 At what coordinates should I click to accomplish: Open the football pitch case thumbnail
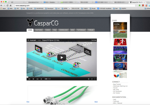(x=120, y=34)
